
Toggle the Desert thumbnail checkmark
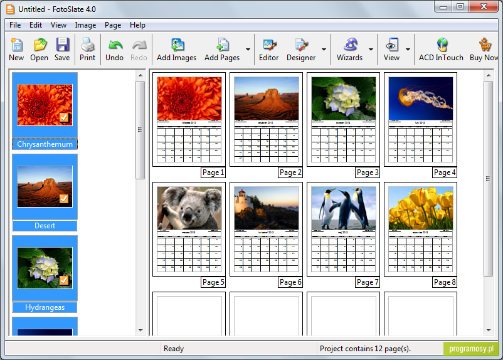[64, 199]
